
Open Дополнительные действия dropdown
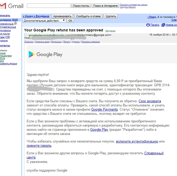click(x=44, y=21)
